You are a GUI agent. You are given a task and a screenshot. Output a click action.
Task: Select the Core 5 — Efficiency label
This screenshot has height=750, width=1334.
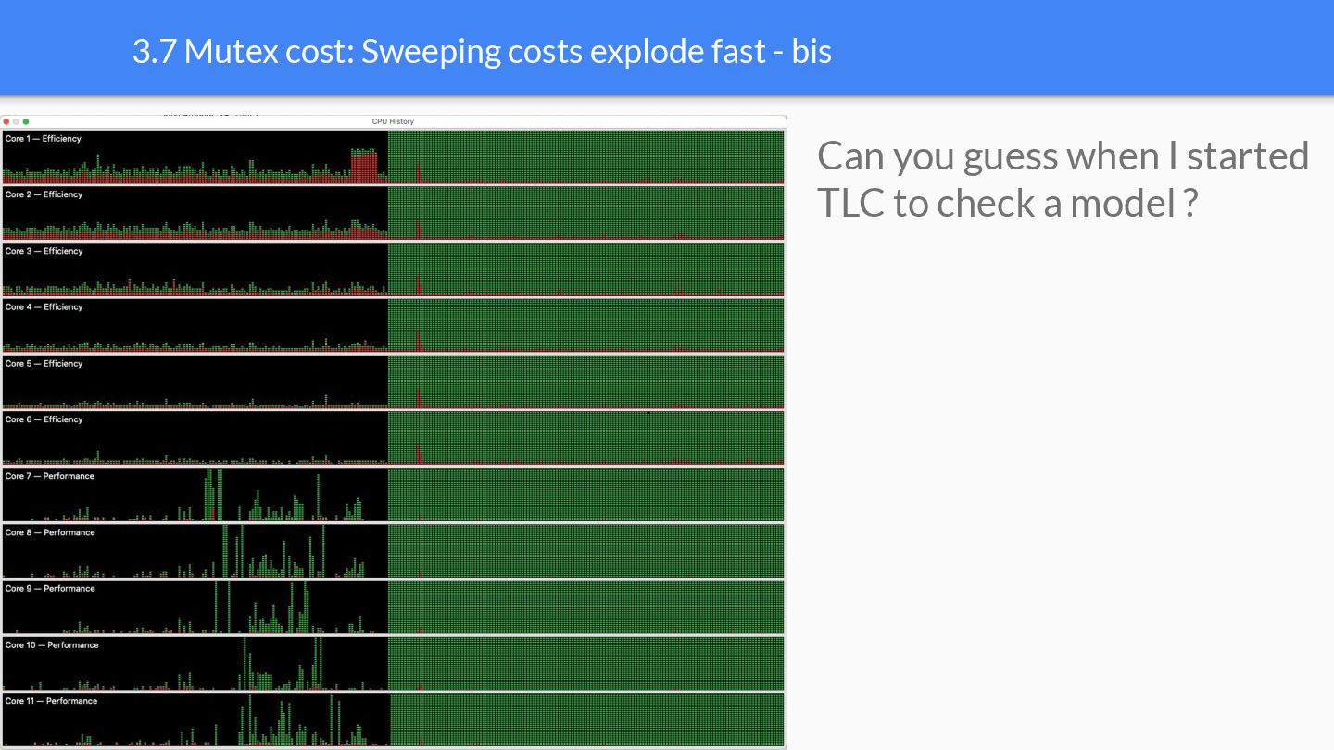click(x=43, y=364)
